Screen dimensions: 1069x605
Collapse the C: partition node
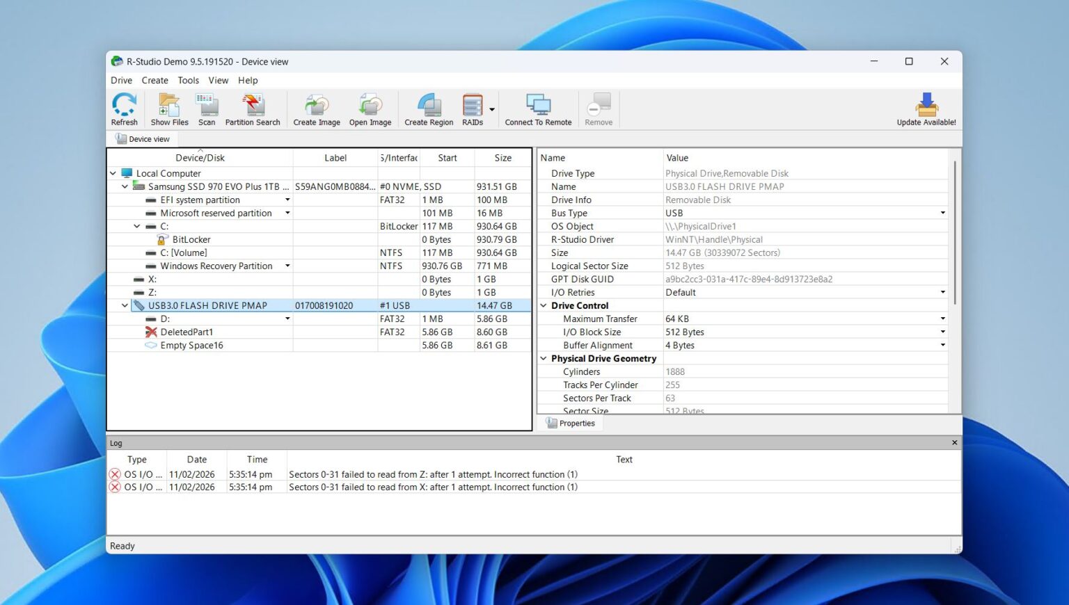(137, 226)
